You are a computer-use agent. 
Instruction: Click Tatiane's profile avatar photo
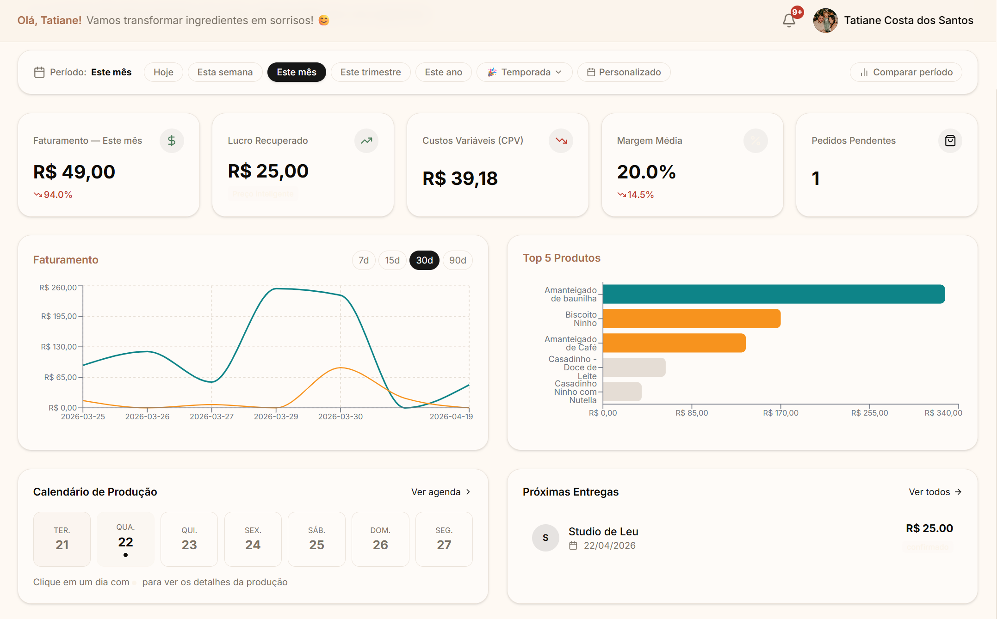[x=825, y=20]
